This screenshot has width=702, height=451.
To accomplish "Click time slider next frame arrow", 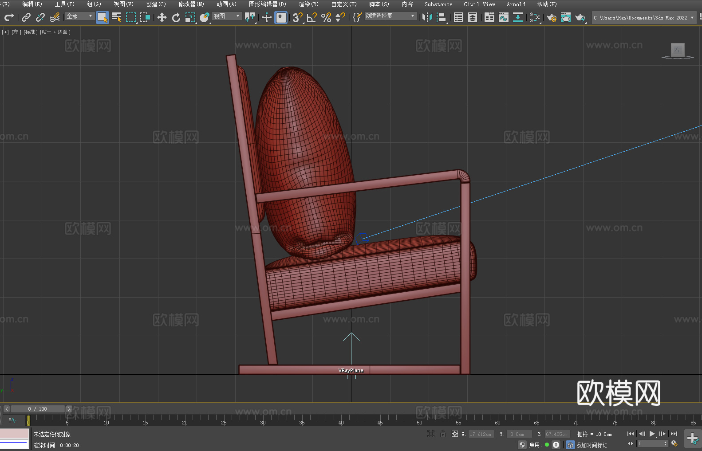I will [69, 409].
